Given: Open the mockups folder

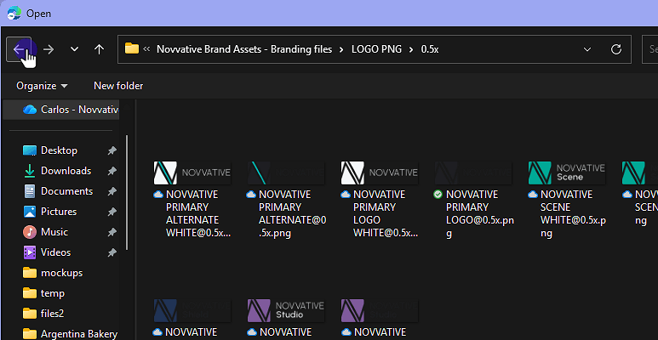Looking at the screenshot, I should coord(61,273).
